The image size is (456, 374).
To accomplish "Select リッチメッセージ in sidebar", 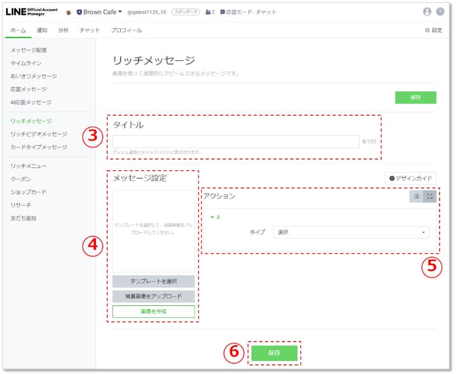I will point(31,121).
